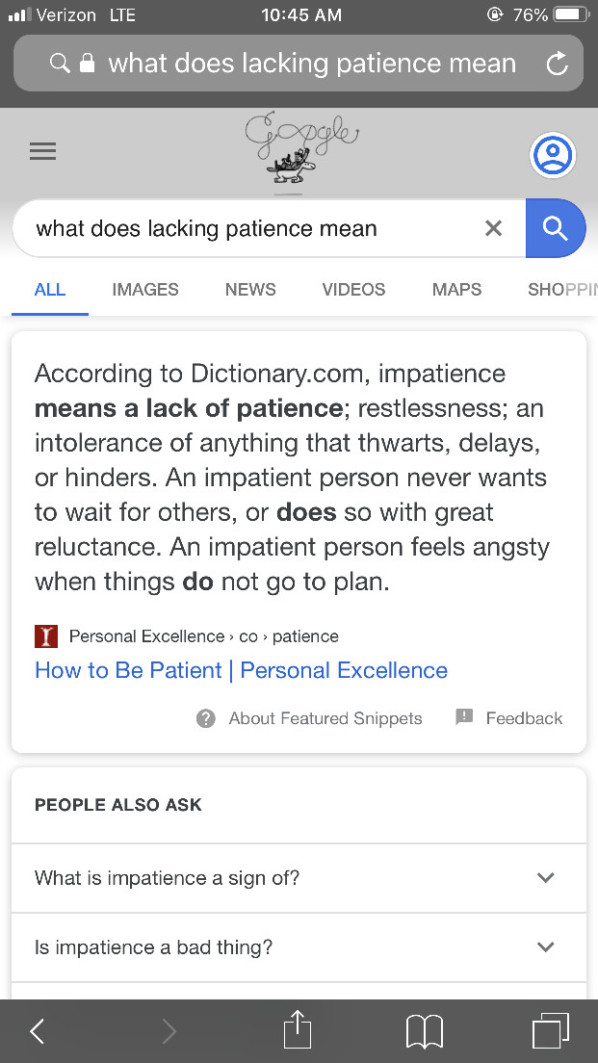The width and height of the screenshot is (598, 1063).
Task: Tap the Safari share icon
Action: coord(299,1030)
